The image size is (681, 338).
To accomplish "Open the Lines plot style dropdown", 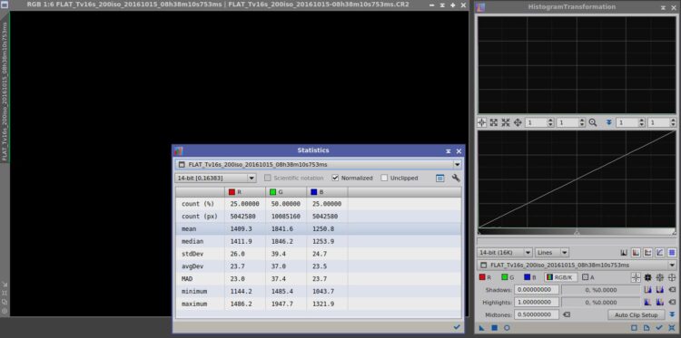I will pyautogui.click(x=551, y=252).
